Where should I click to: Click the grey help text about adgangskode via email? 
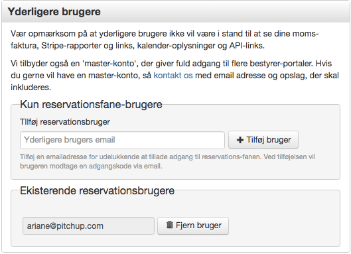click(167, 161)
